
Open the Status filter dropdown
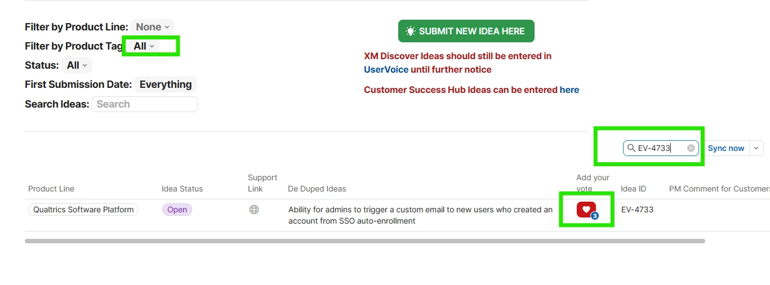(x=77, y=65)
